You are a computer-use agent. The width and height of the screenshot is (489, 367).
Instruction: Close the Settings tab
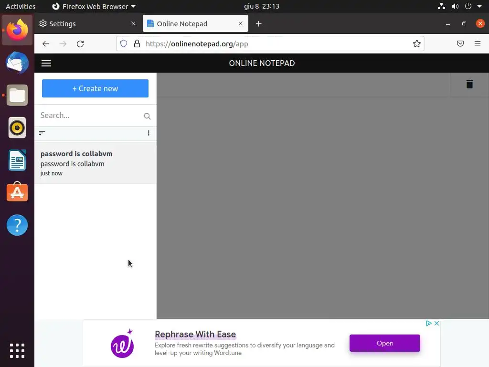point(133,24)
